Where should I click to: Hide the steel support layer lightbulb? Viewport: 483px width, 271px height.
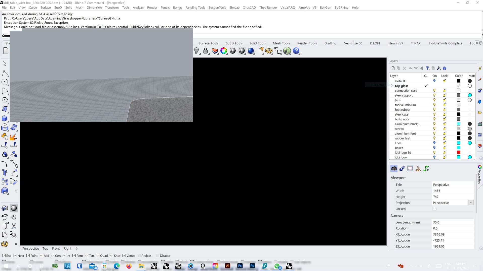click(x=434, y=95)
